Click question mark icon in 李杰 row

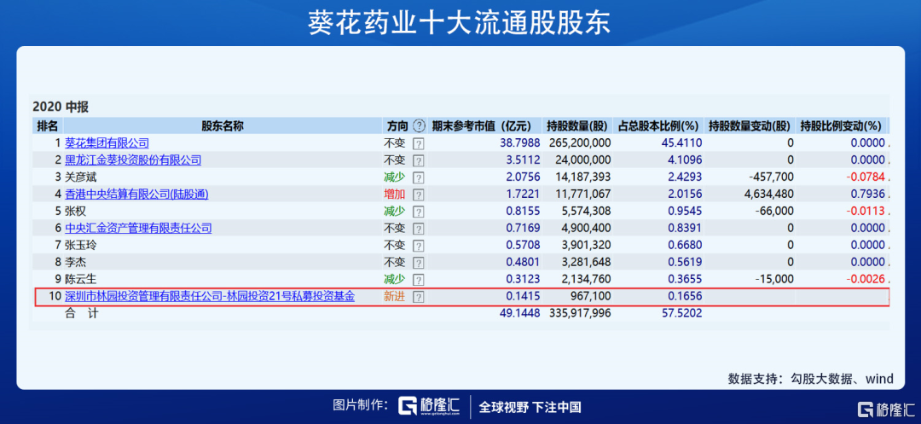pyautogui.click(x=418, y=263)
